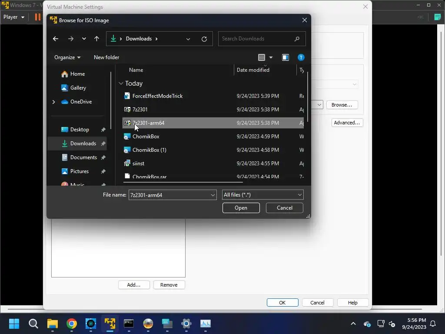Click the forward navigation arrow
Image resolution: width=445 pixels, height=334 pixels.
[71, 39]
